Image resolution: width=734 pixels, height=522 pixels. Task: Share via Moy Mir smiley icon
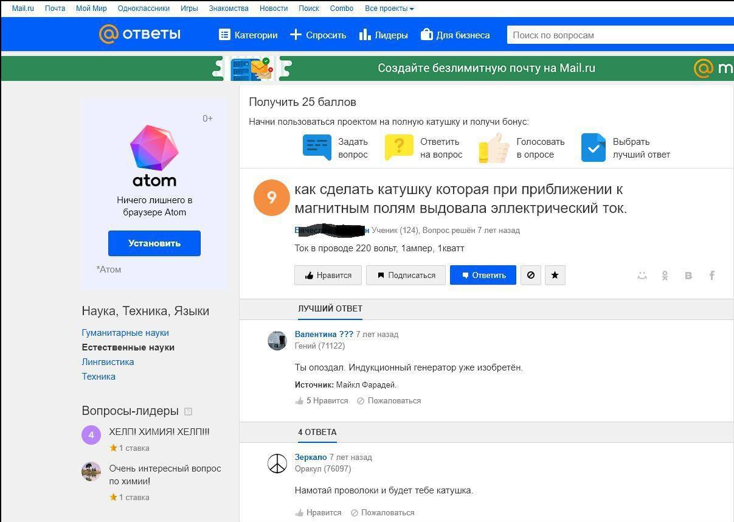click(x=642, y=276)
